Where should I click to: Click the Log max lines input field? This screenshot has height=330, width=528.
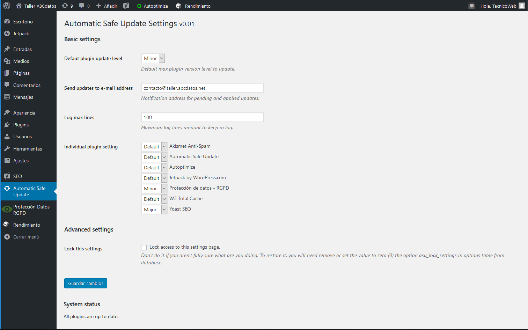click(202, 117)
